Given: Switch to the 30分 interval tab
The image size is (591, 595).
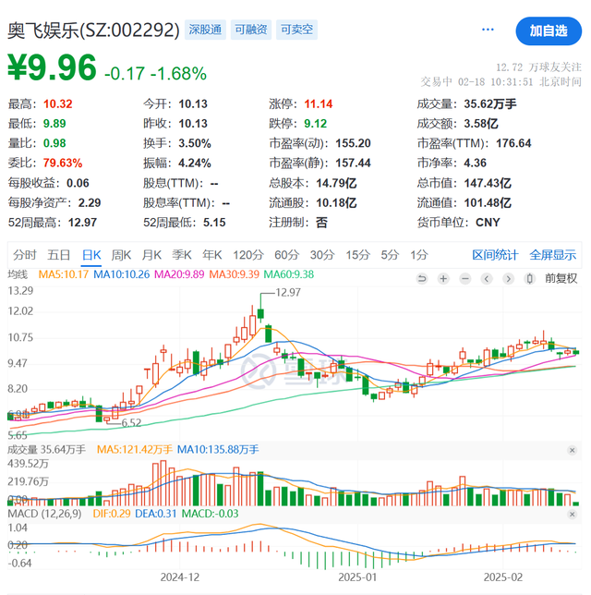Looking at the screenshot, I should point(322,255).
